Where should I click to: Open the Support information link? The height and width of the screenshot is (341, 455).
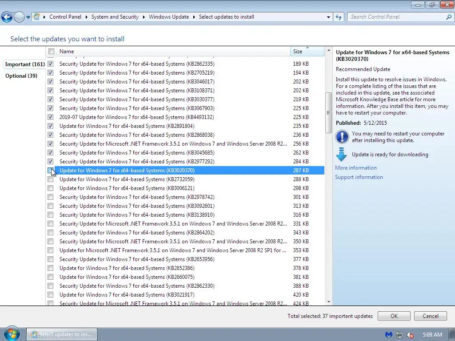[359, 177]
